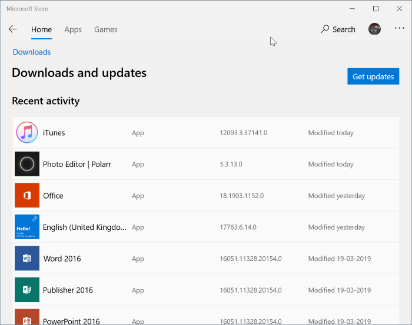Go back using the back arrow

[12, 29]
